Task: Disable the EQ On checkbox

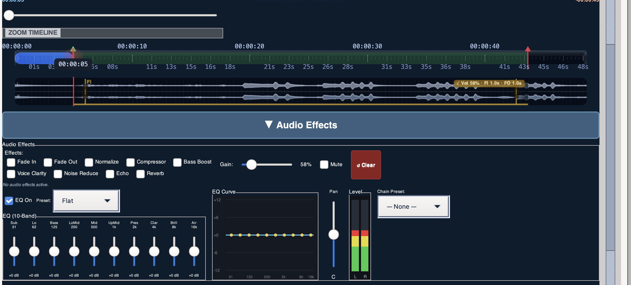Action: [9, 201]
